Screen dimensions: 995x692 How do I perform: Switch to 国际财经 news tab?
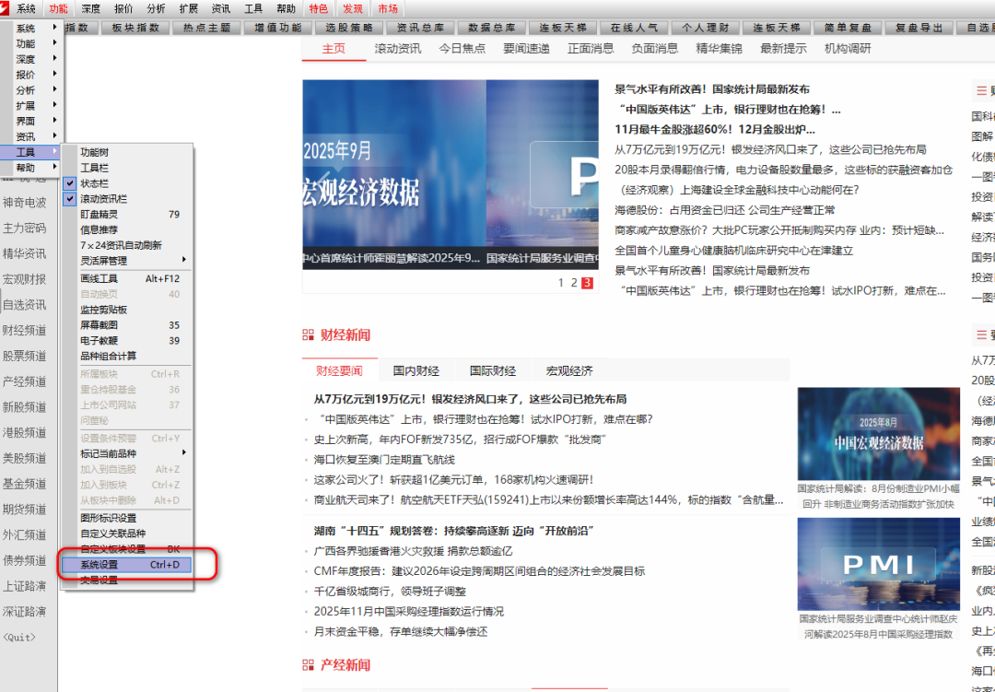tap(493, 371)
